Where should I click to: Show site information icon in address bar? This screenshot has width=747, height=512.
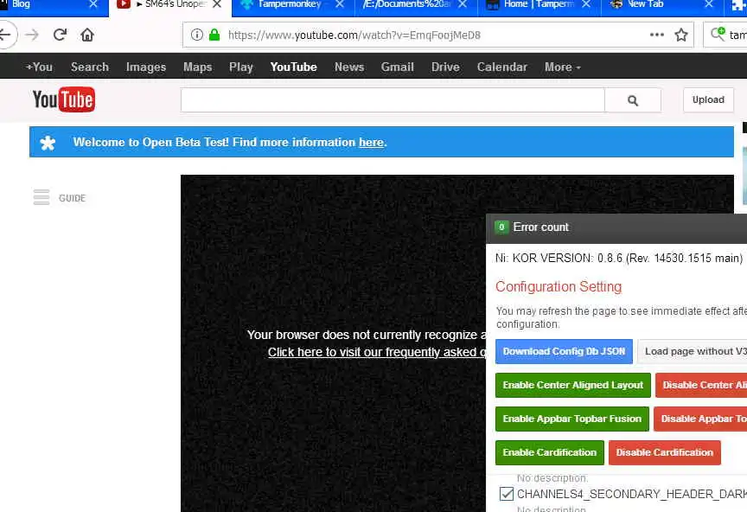pyautogui.click(x=197, y=35)
